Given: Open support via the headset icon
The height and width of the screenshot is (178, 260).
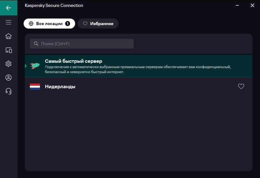Looking at the screenshot, I should click(x=8, y=91).
